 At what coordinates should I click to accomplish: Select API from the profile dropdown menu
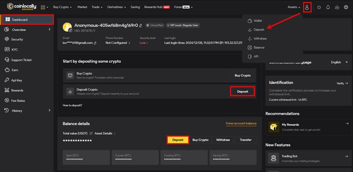[253, 57]
